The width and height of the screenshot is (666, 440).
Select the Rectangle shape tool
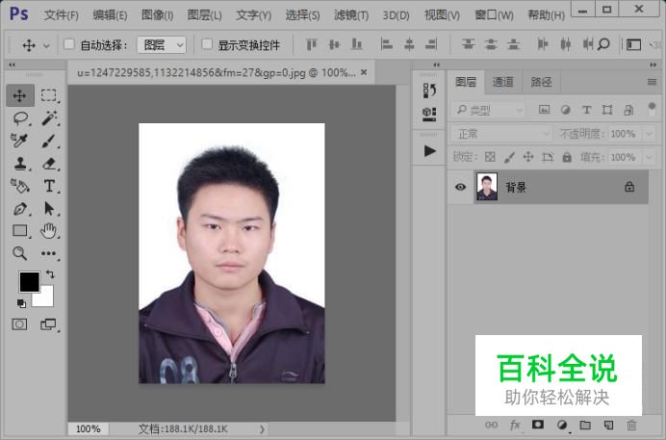pyautogui.click(x=20, y=231)
